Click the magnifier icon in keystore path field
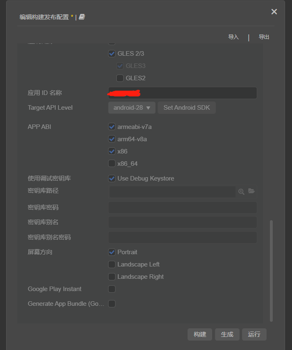 (241, 192)
